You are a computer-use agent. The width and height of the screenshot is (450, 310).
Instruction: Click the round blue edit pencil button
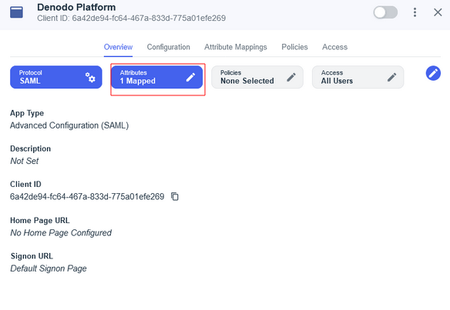[433, 73]
